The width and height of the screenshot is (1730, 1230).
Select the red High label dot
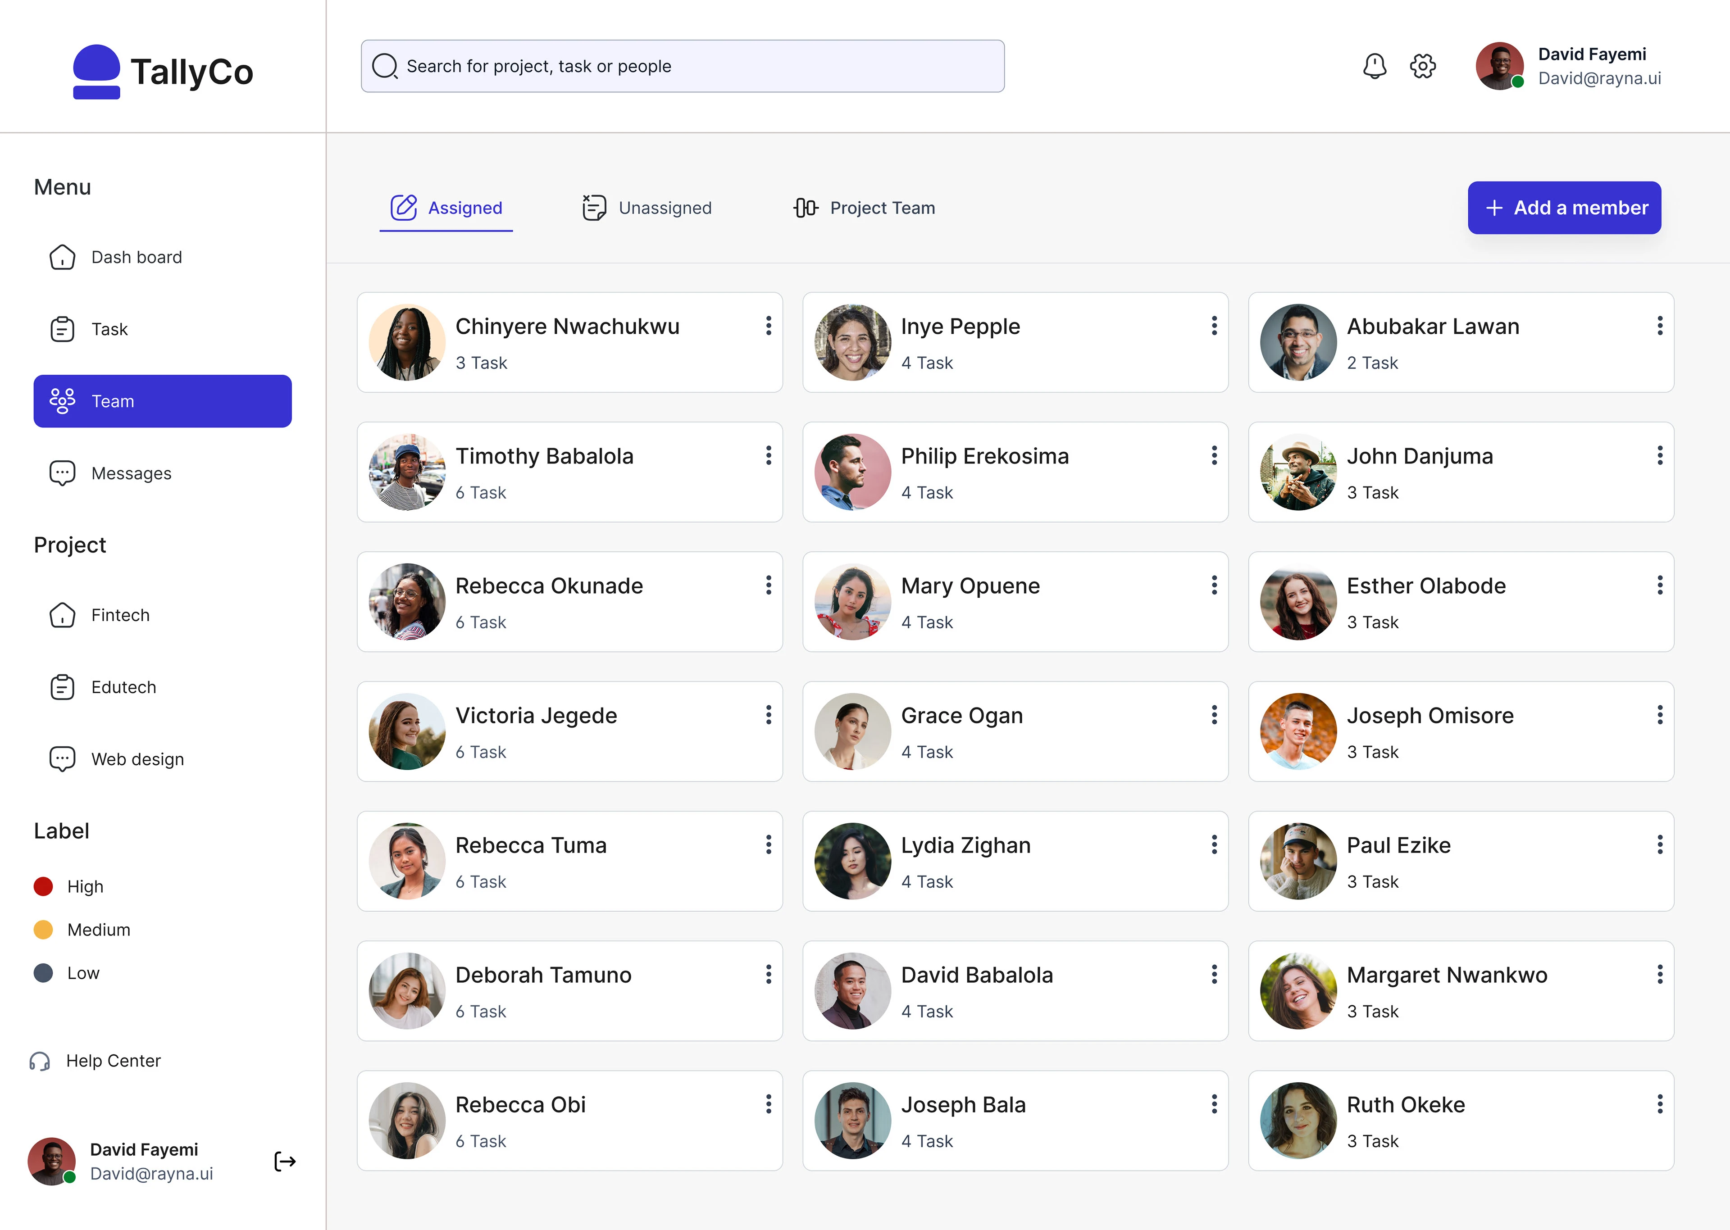[x=44, y=886]
